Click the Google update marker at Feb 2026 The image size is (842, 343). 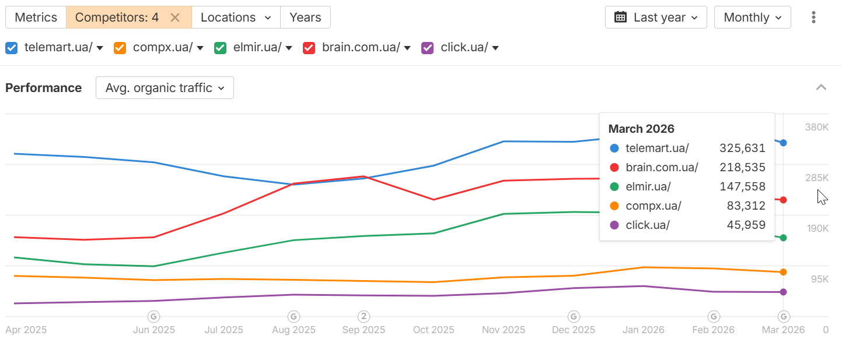[713, 316]
